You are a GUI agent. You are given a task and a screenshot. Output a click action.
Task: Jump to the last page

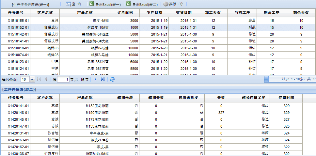[x=103, y=79]
